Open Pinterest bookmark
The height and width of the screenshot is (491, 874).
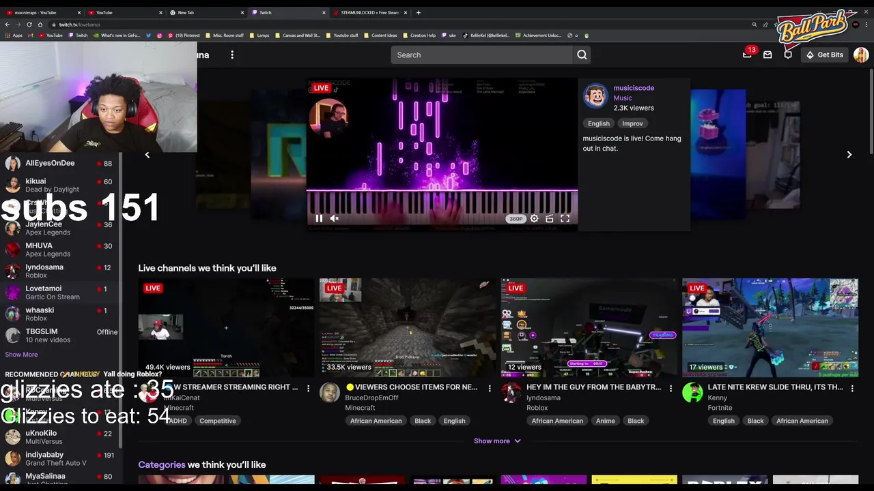coord(184,35)
